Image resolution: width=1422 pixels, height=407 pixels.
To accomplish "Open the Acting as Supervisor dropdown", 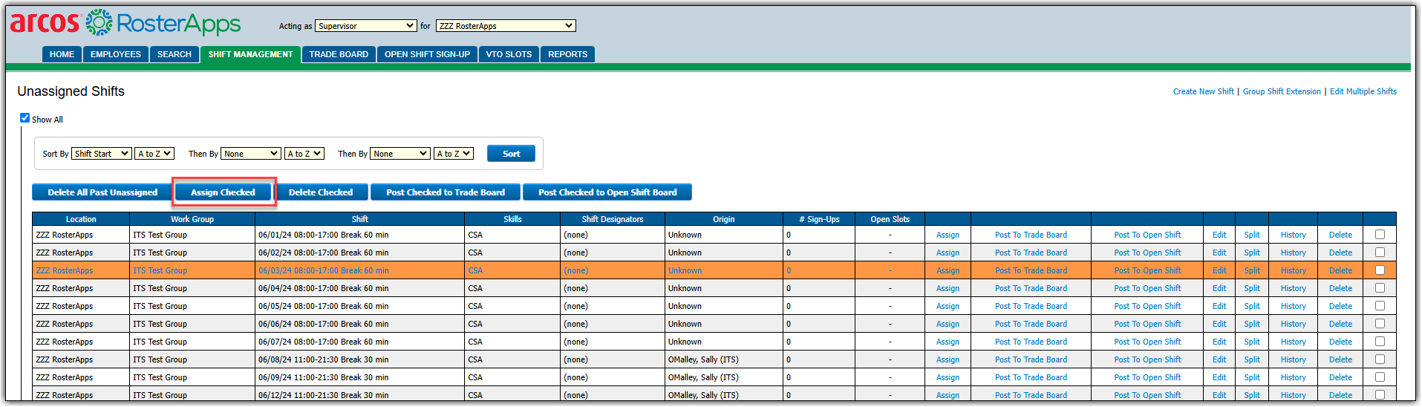I will (365, 26).
